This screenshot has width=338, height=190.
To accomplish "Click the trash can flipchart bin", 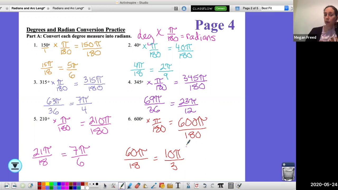I will click(x=288, y=173).
